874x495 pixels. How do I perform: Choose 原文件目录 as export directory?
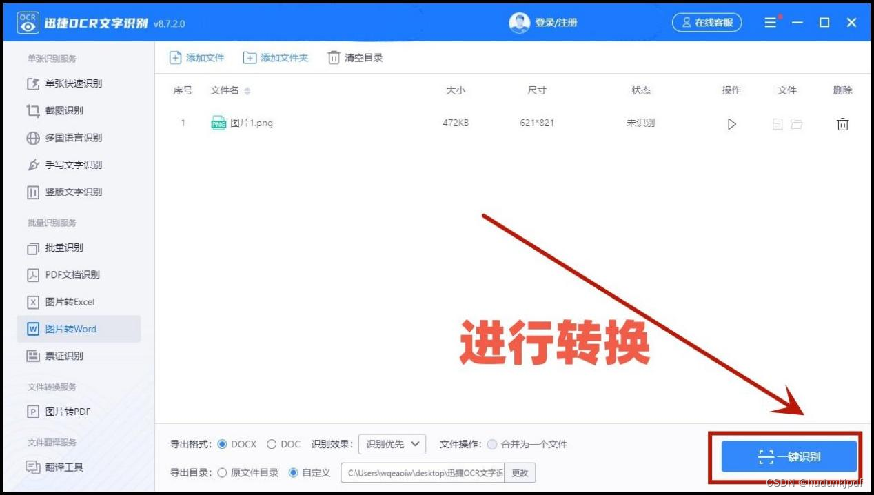pos(222,472)
